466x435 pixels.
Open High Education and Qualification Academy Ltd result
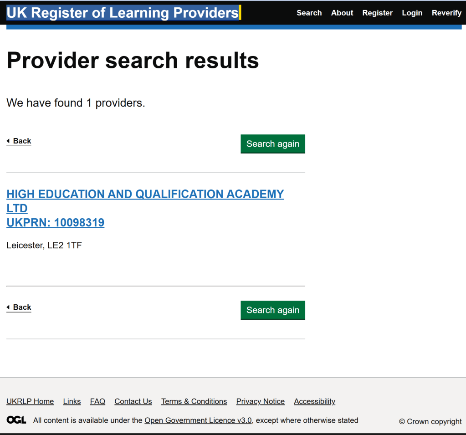[145, 194]
